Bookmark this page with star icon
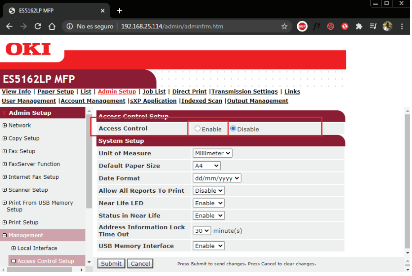This screenshot has width=412, height=276. click(x=284, y=27)
